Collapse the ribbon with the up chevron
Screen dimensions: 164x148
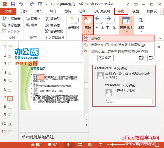(x=160, y=38)
